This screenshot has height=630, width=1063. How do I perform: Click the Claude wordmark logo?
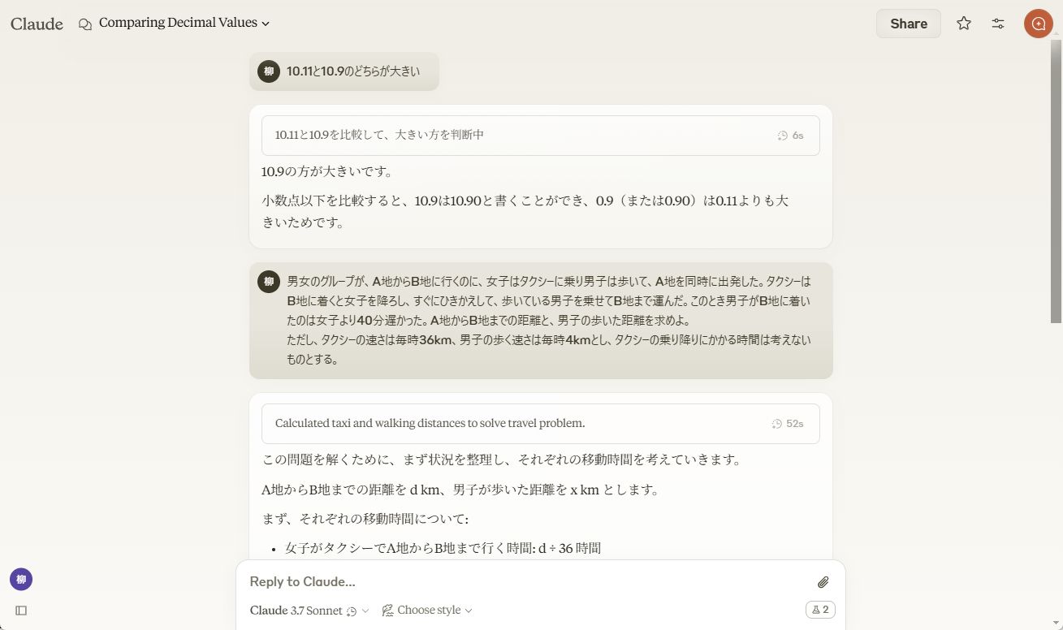click(x=36, y=24)
